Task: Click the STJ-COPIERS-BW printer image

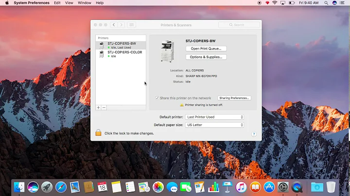Action: (167, 51)
